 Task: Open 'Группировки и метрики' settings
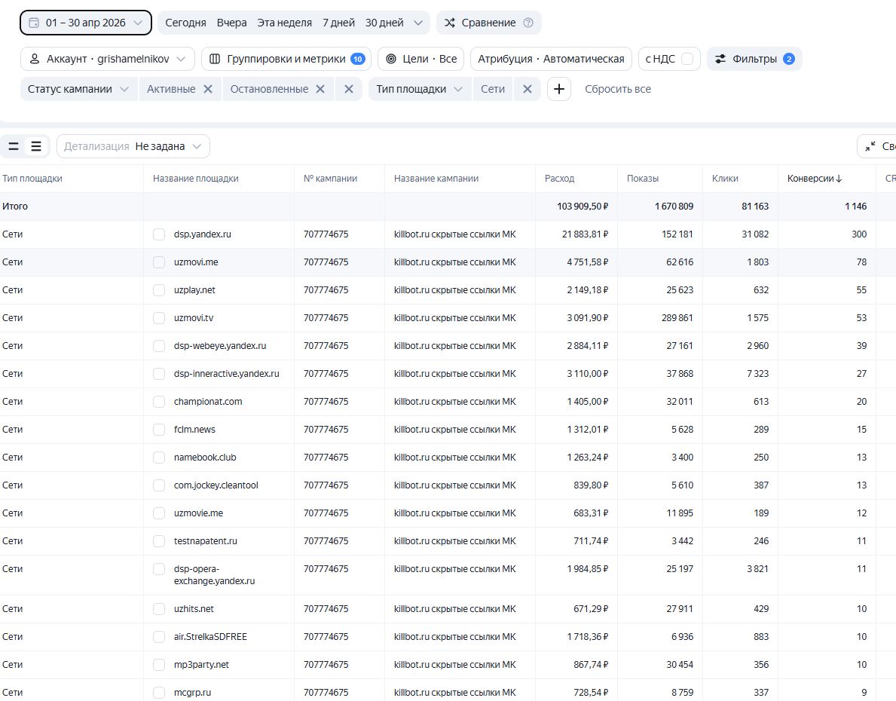(x=286, y=59)
